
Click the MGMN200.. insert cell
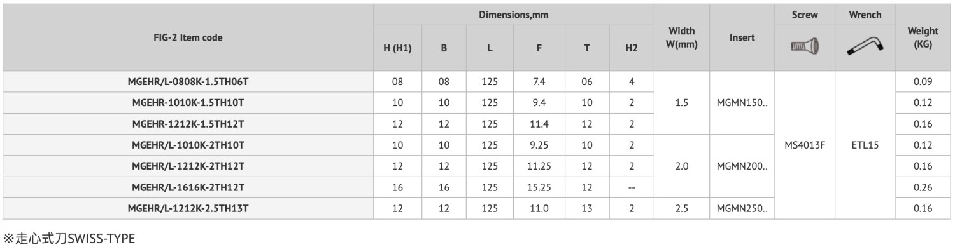click(x=742, y=166)
